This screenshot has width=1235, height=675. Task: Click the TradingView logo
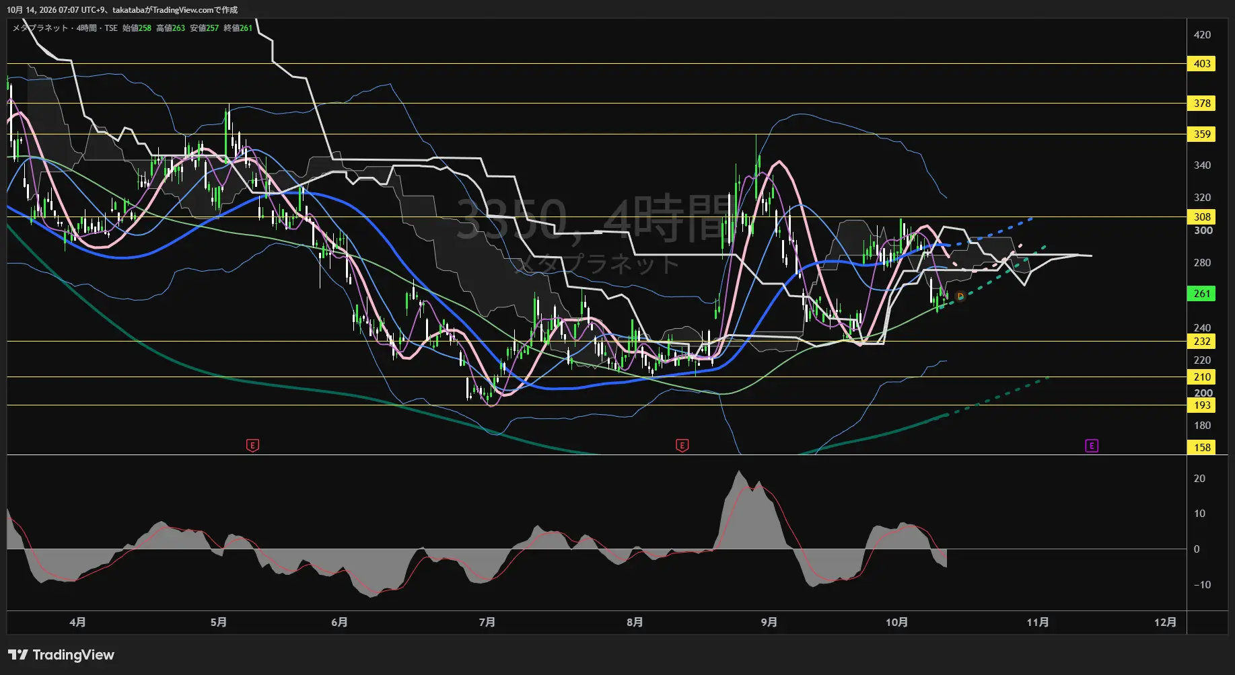pos(61,655)
